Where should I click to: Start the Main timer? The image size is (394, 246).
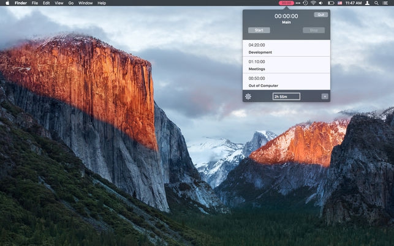coord(259,30)
